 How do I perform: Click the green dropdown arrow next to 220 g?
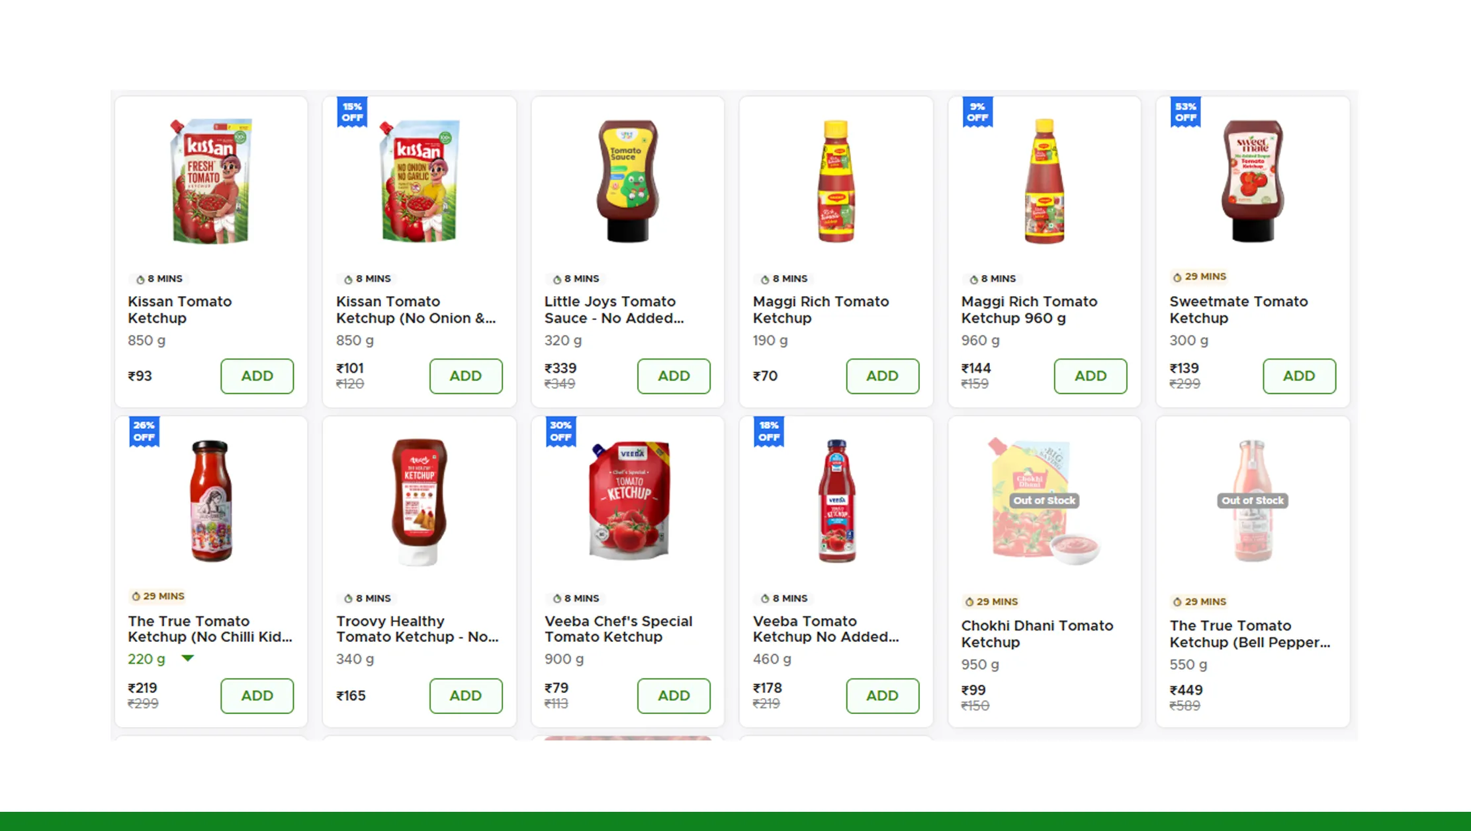(x=188, y=658)
